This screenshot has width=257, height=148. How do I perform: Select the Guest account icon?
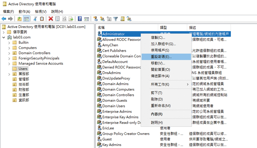(99, 139)
